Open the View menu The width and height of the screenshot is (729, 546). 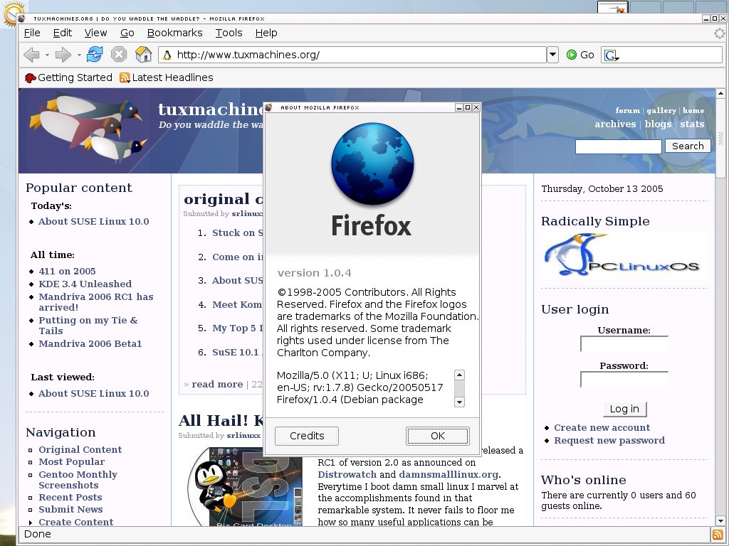click(x=96, y=33)
